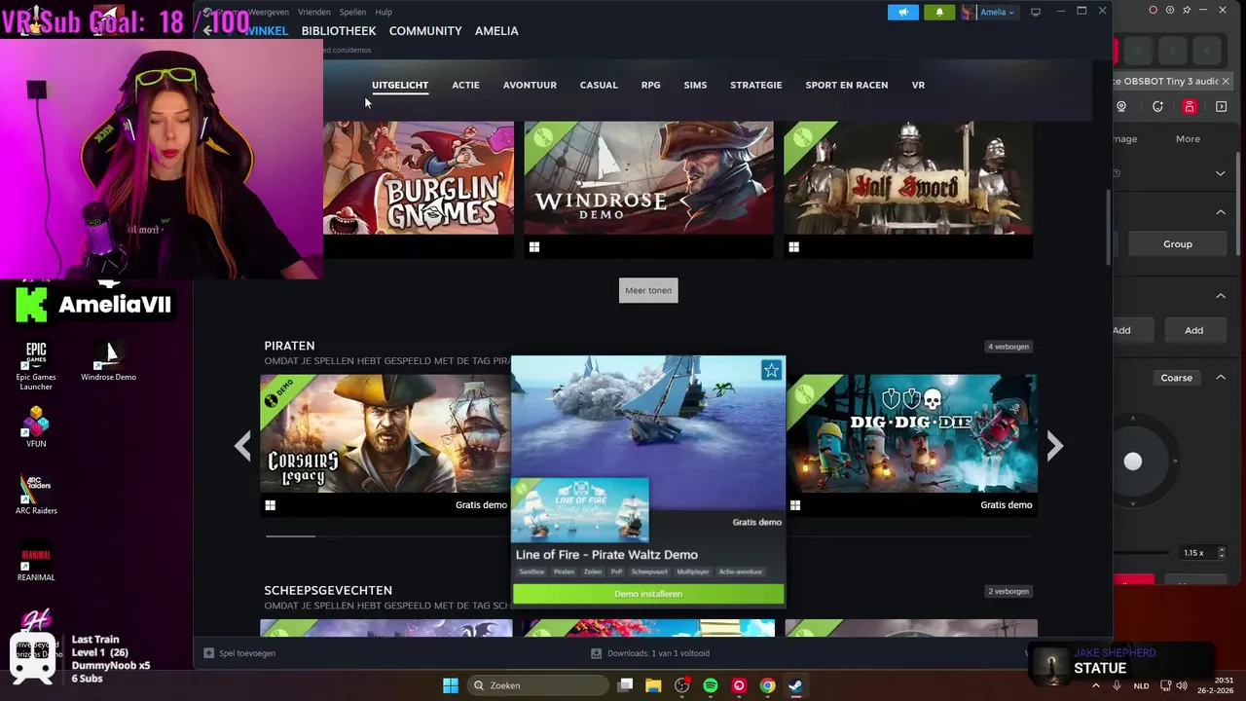Open File Explorer from the taskbar

click(x=653, y=685)
